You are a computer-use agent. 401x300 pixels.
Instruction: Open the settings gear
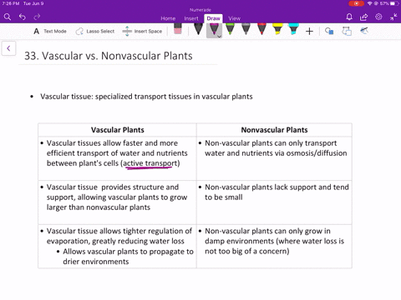pos(378,17)
